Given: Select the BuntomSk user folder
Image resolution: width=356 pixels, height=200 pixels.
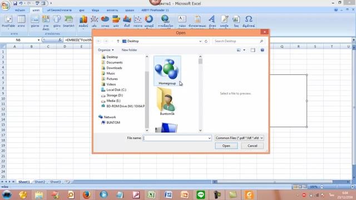Looking at the screenshot, I should [x=167, y=102].
